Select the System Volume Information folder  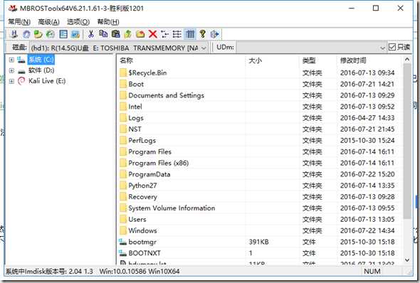pyautogui.click(x=260, y=208)
